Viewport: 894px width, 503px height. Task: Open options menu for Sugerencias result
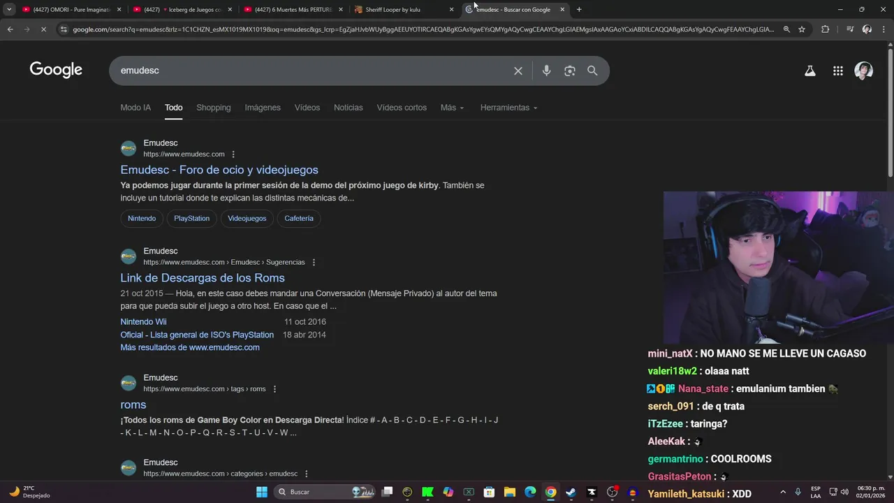[x=314, y=263]
